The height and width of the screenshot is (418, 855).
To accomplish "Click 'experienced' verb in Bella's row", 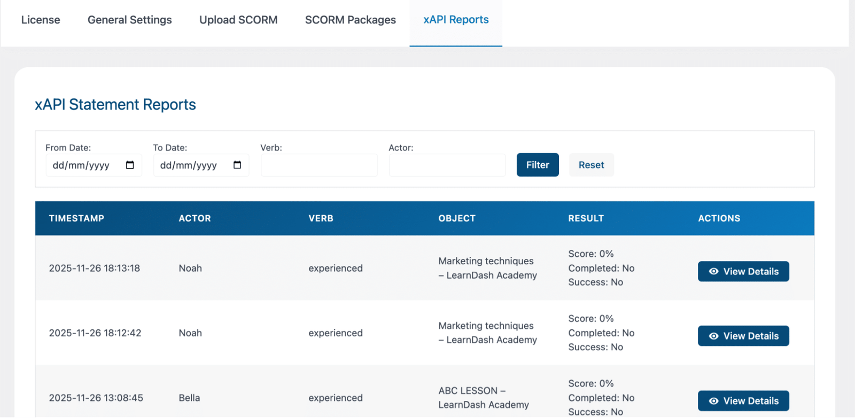I will 336,398.
